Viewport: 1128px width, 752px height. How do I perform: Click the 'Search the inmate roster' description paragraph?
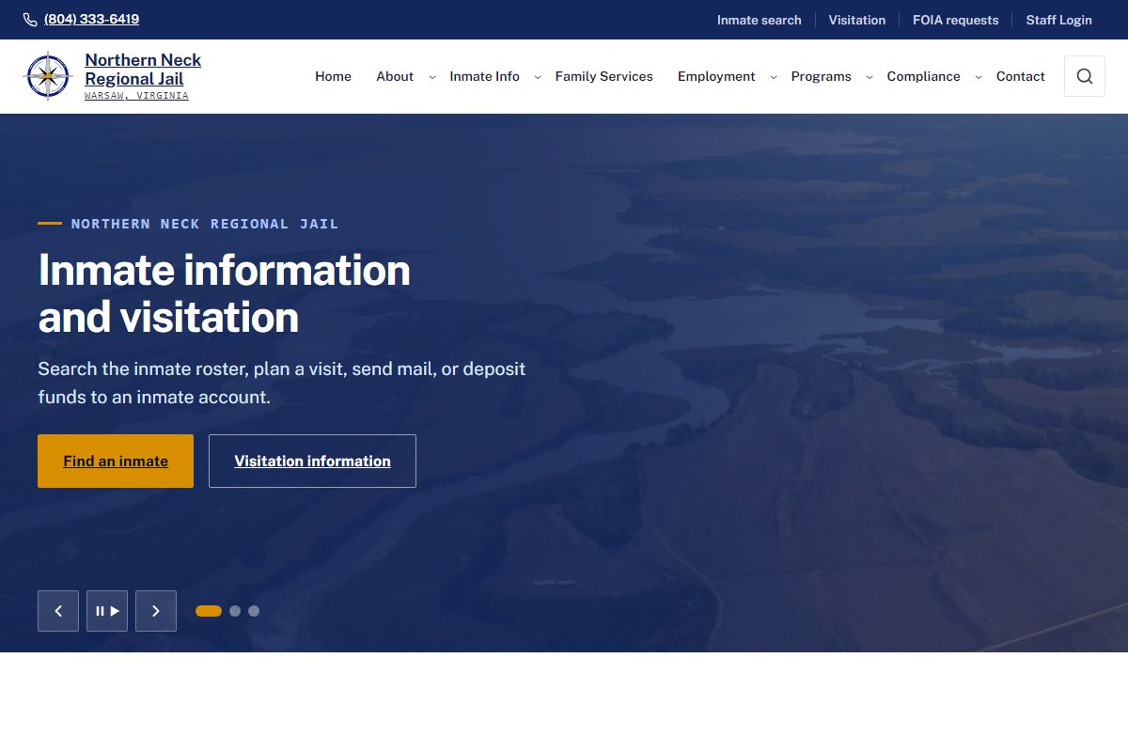click(x=282, y=383)
